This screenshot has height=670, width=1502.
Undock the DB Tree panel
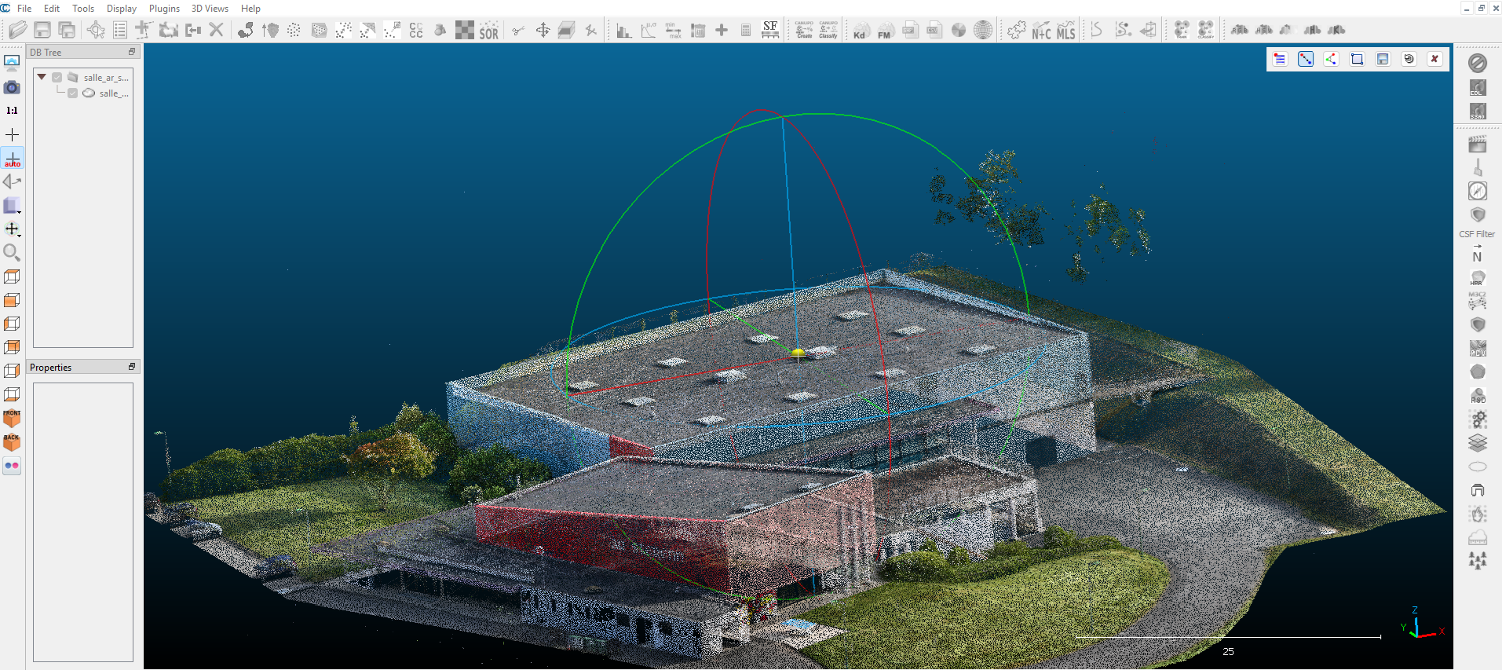(131, 52)
